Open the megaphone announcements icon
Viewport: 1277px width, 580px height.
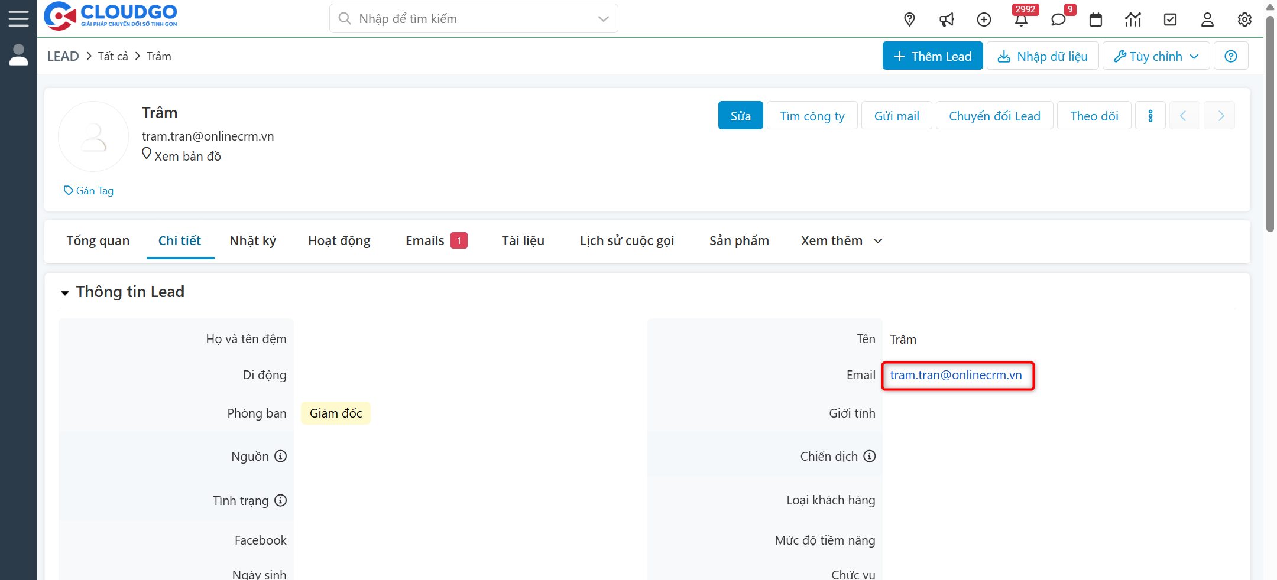pyautogui.click(x=947, y=19)
